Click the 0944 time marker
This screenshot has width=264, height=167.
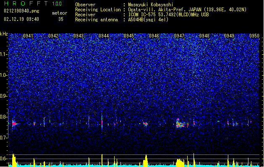(x=104, y=36)
